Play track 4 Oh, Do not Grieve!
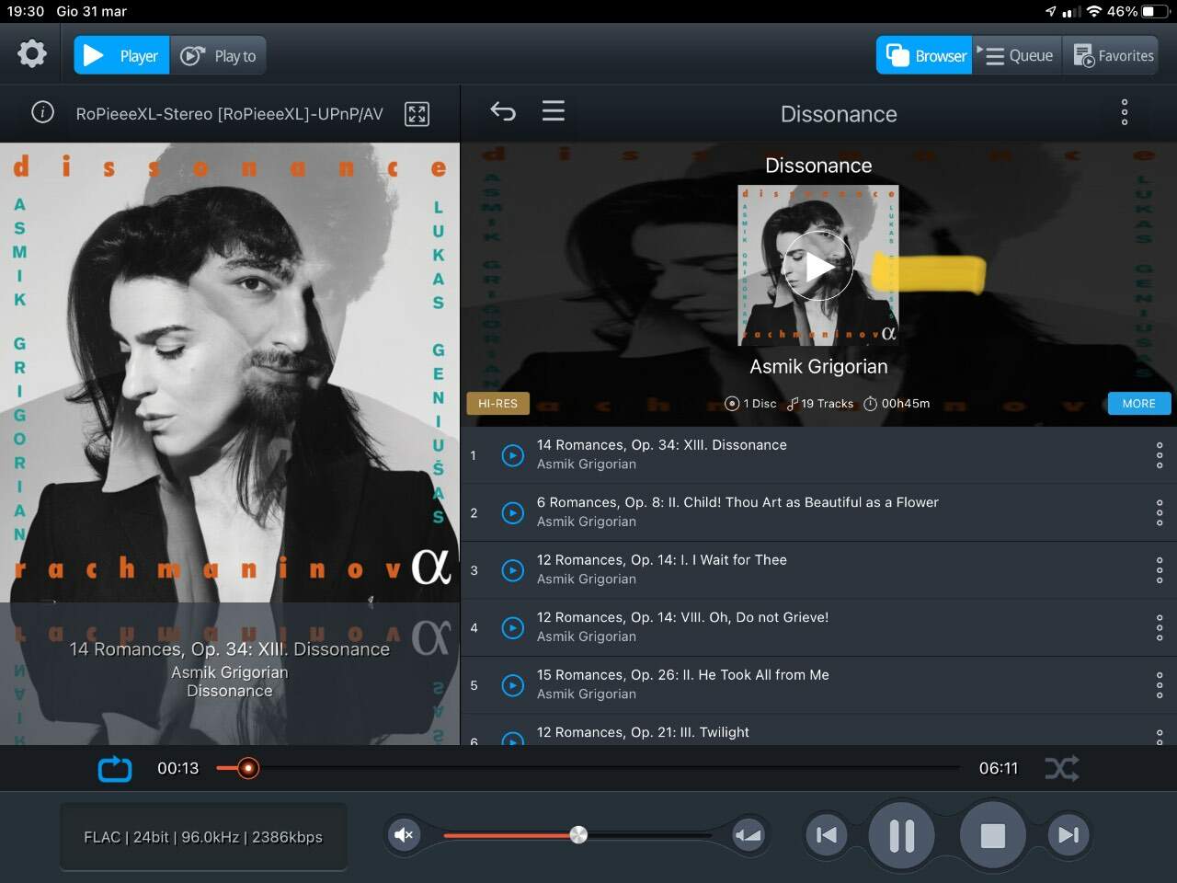Viewport: 1177px width, 883px height. pyautogui.click(x=513, y=627)
